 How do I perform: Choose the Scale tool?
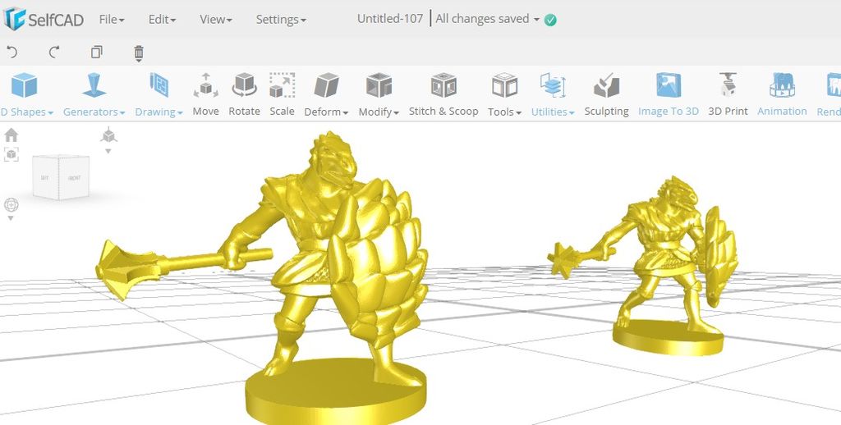tap(282, 94)
